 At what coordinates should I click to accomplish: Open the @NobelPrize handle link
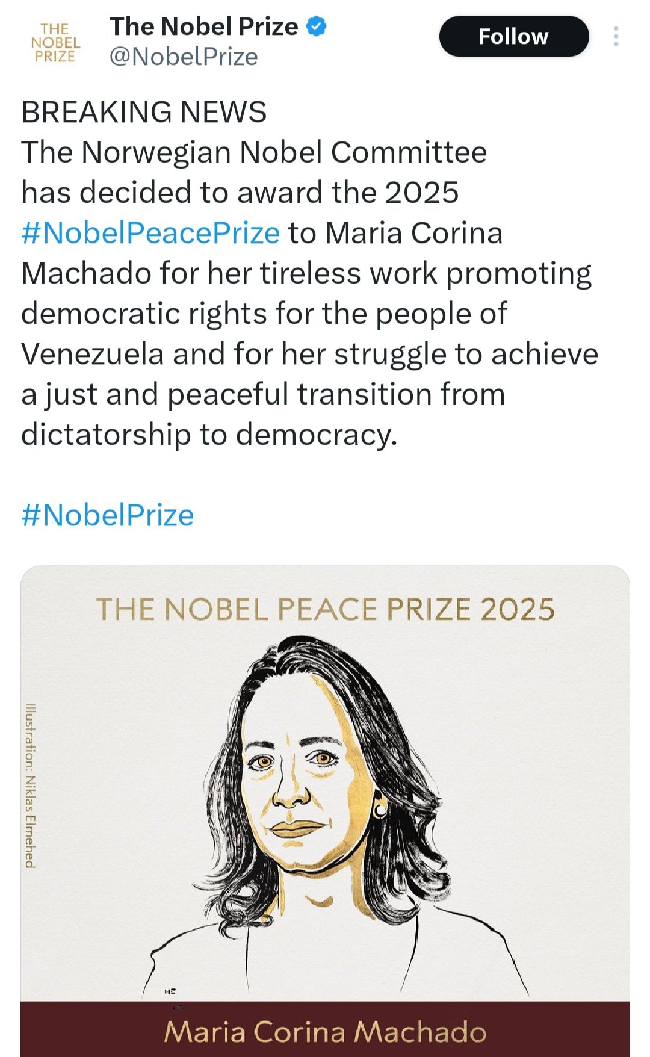pyautogui.click(x=184, y=57)
